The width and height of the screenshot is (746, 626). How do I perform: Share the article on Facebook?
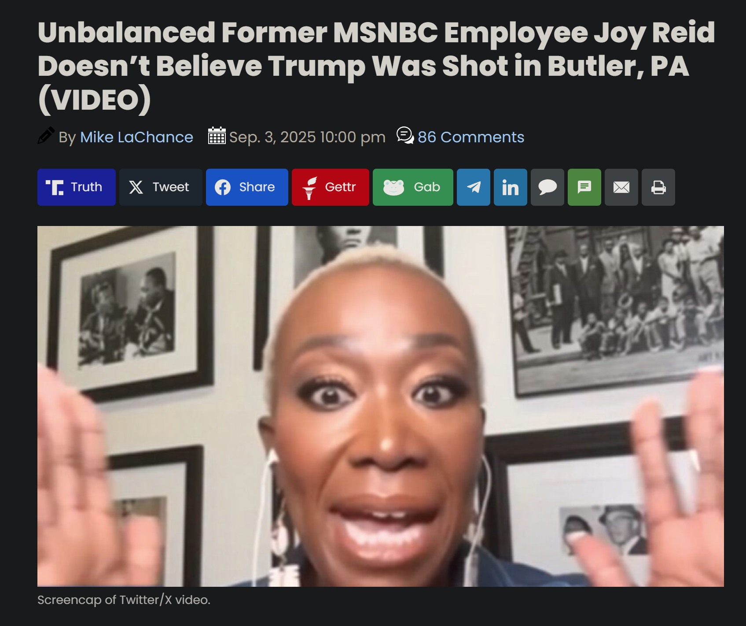(x=247, y=187)
